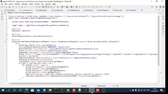
Task: Click the Back navigation arrow
Action: (x=99, y=7)
